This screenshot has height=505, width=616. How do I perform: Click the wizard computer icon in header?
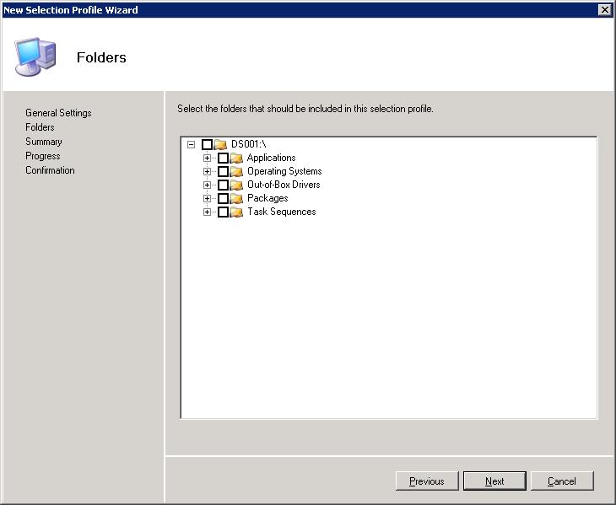point(35,56)
